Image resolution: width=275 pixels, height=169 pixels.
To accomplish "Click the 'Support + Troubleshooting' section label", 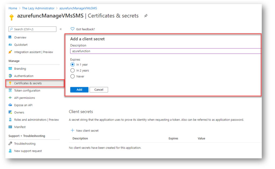I will pyautogui.click(x=27, y=136).
